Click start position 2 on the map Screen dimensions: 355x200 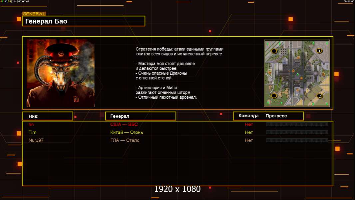coord(319,96)
